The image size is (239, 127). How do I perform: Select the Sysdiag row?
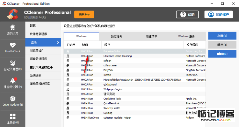point(134,113)
